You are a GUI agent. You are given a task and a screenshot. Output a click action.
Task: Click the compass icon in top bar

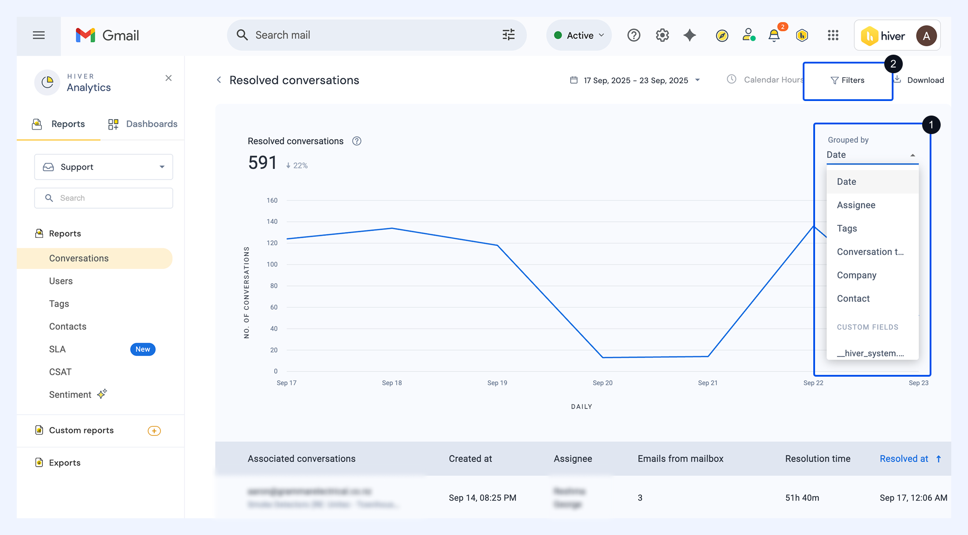722,35
